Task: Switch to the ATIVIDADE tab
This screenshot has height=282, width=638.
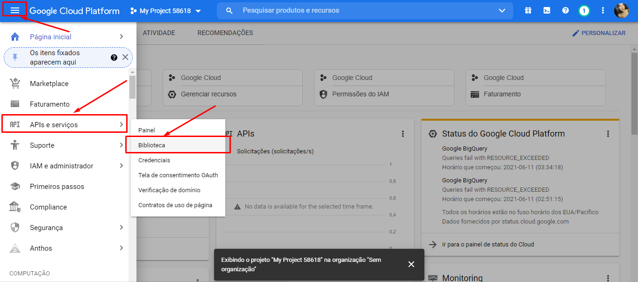Action: (159, 33)
